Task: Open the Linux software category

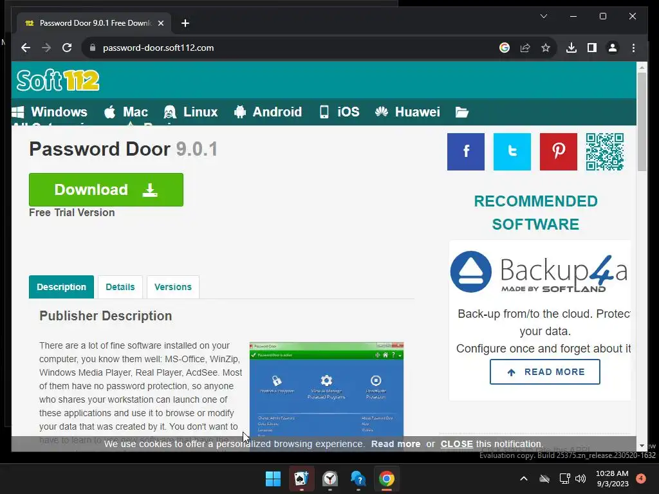Action: 190,112
